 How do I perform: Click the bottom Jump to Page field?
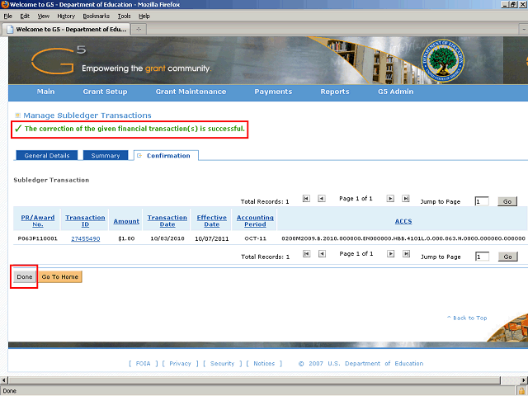point(482,257)
